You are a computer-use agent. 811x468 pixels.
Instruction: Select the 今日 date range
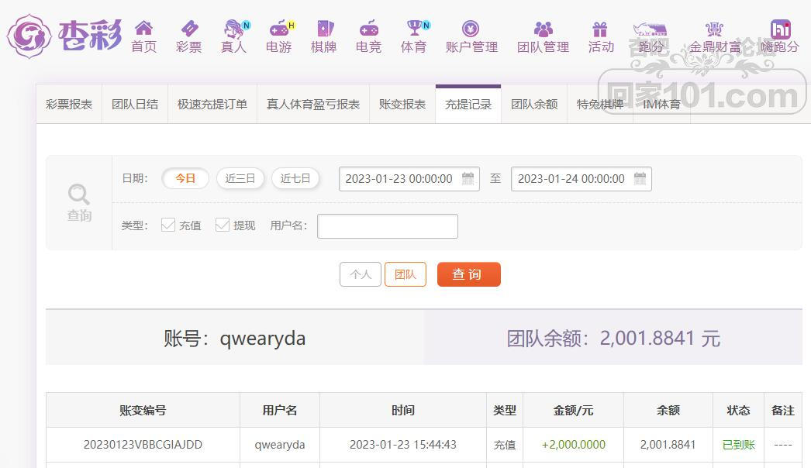click(x=185, y=178)
